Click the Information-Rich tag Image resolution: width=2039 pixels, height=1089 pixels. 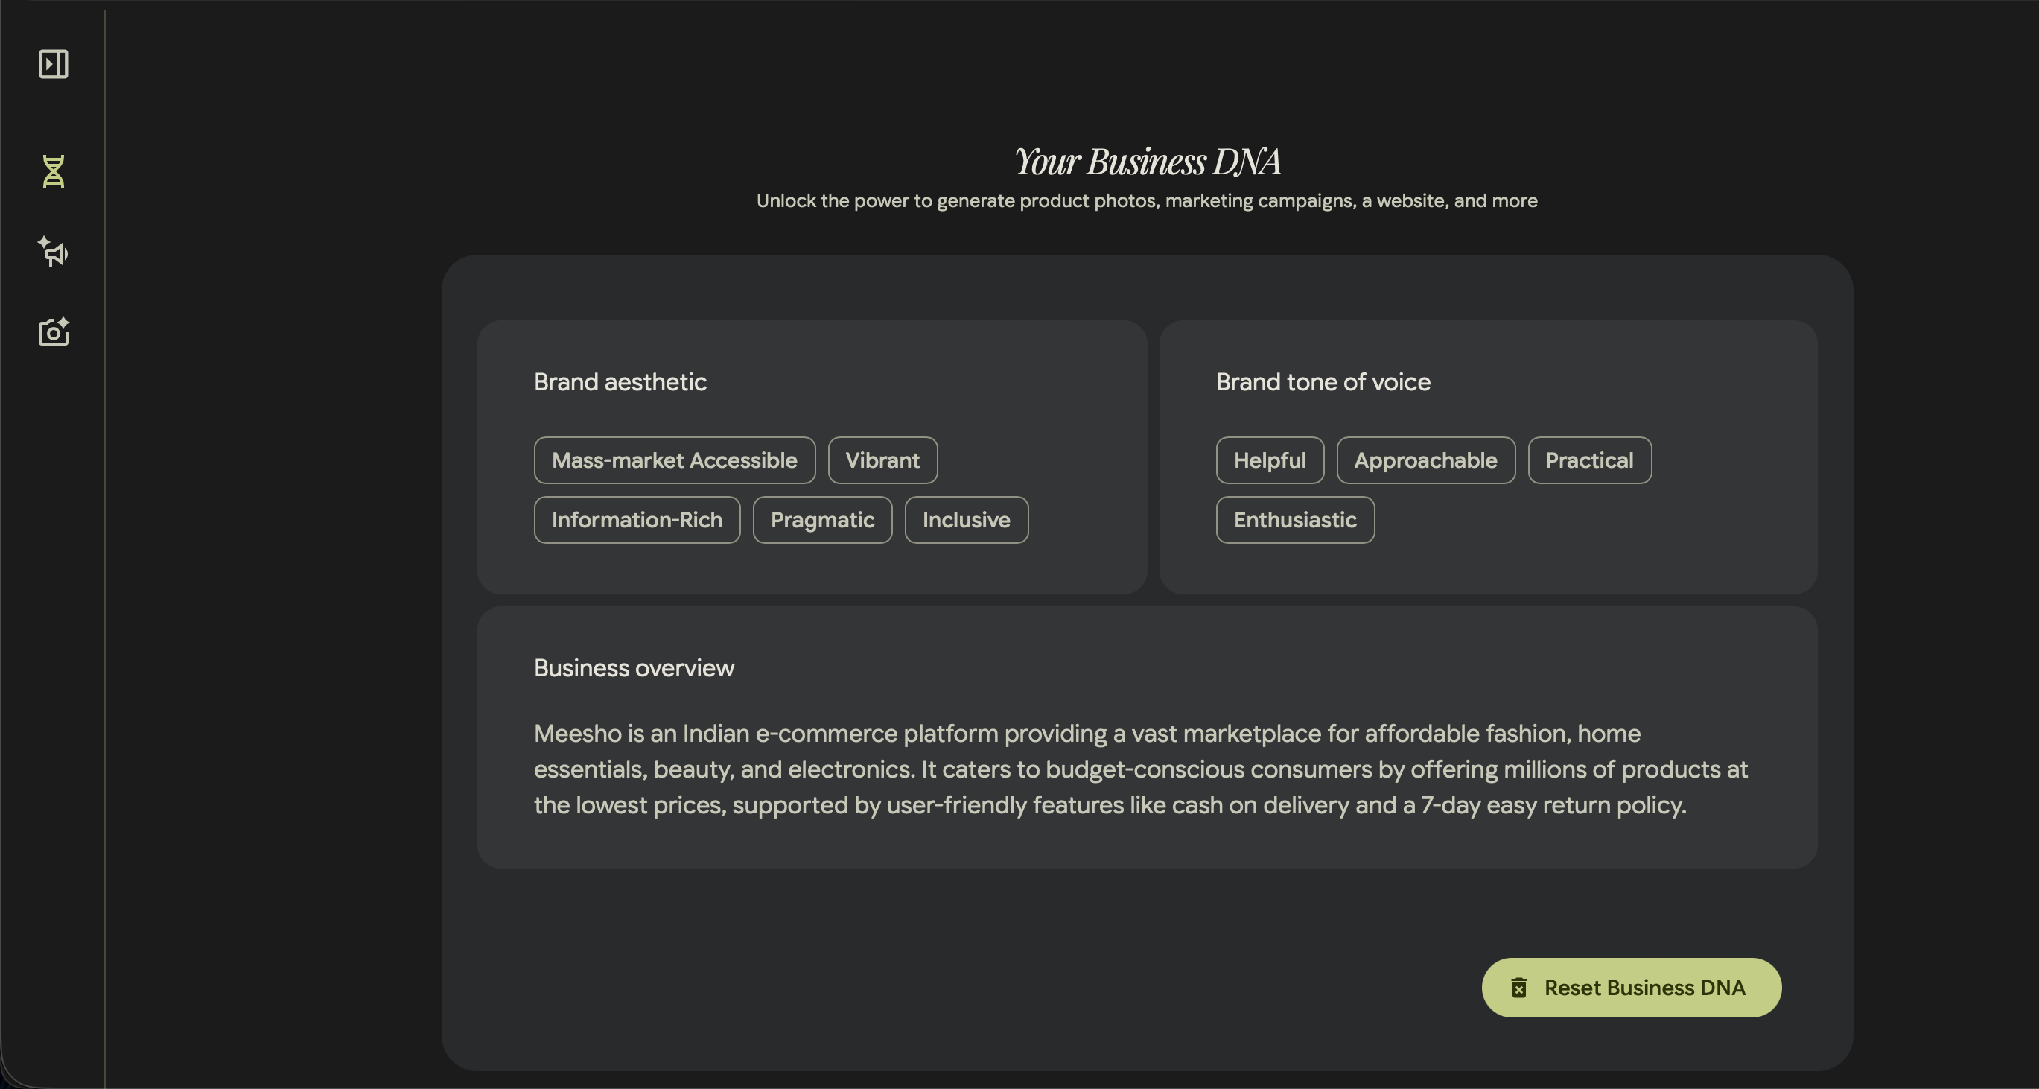coord(637,520)
